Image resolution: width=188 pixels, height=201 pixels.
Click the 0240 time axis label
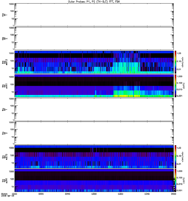67,194
